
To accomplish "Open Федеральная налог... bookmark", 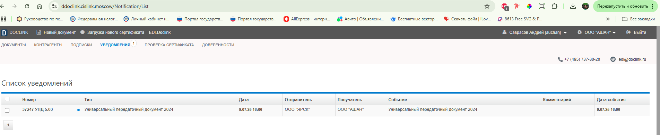I will click(x=94, y=19).
